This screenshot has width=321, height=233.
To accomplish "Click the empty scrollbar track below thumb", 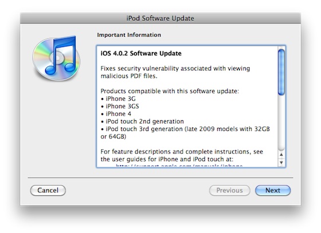I will [x=281, y=123].
